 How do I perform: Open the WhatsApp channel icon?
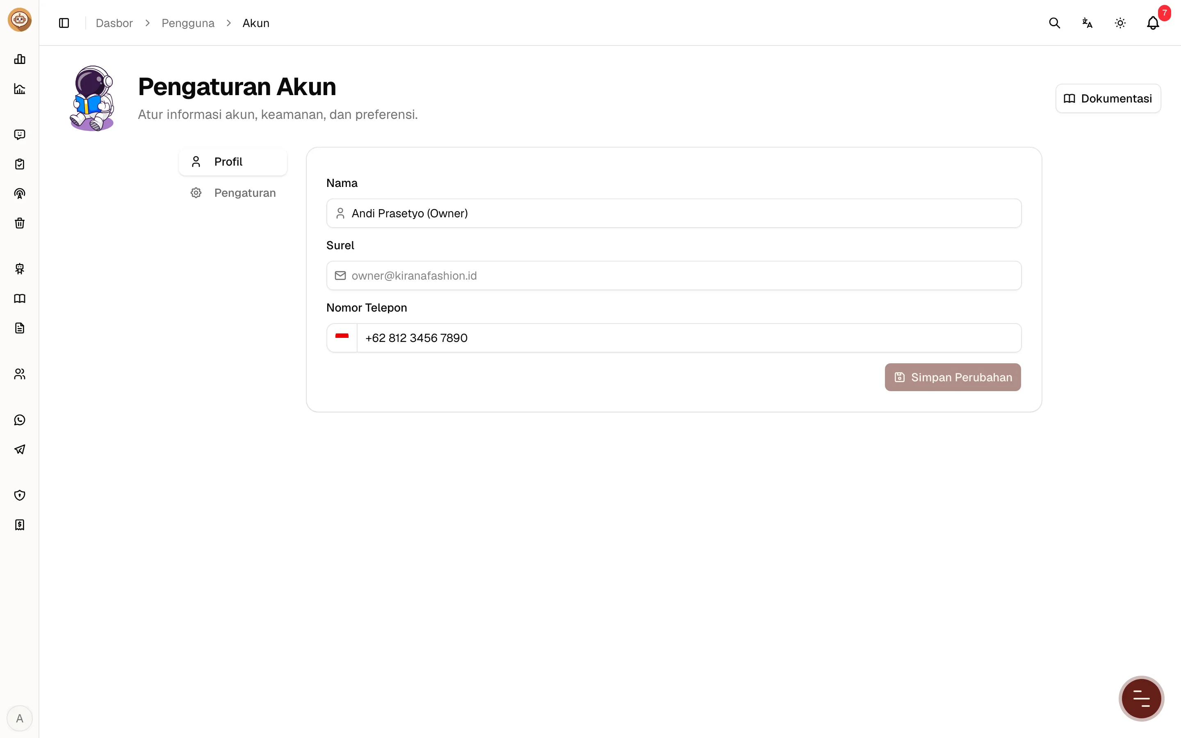pos(20,420)
